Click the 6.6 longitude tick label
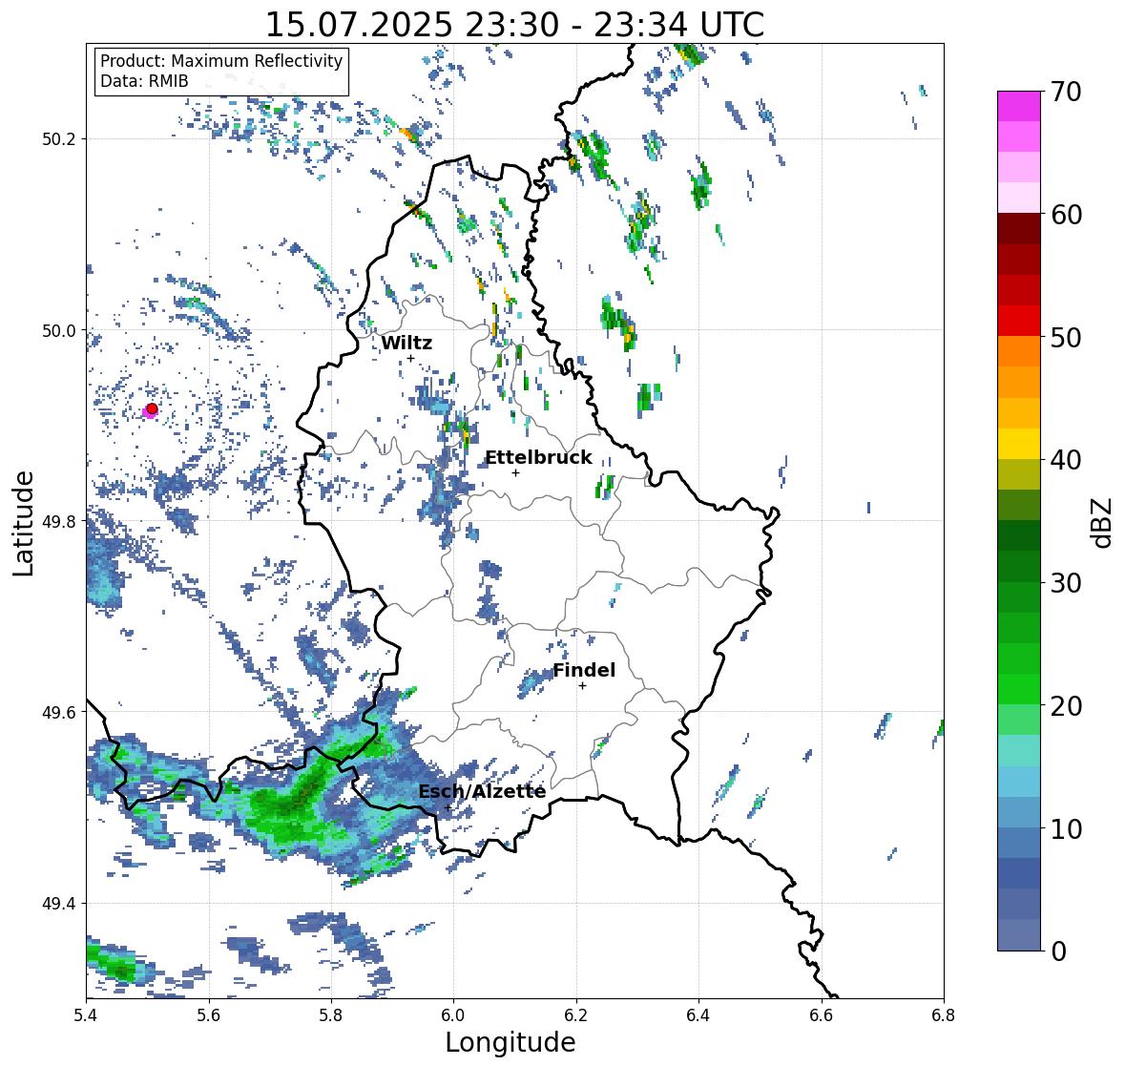This screenshot has height=1066, width=1125. (x=821, y=1015)
